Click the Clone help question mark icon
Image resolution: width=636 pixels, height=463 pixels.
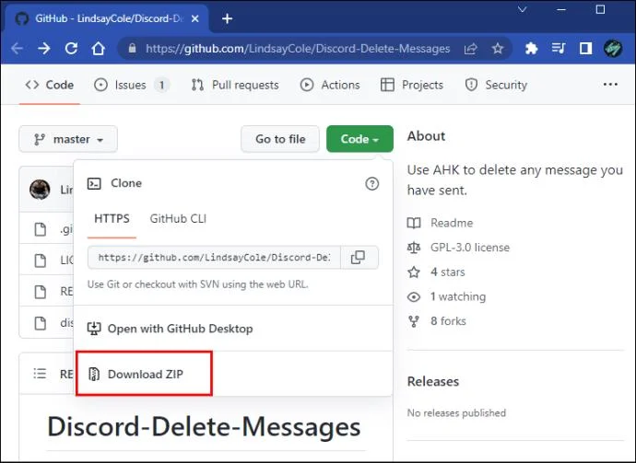coord(372,183)
